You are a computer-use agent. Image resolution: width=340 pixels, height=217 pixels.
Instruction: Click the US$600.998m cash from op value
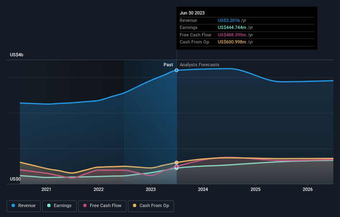[232, 42]
